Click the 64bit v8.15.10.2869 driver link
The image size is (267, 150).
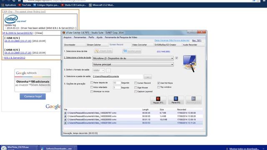[18, 53]
